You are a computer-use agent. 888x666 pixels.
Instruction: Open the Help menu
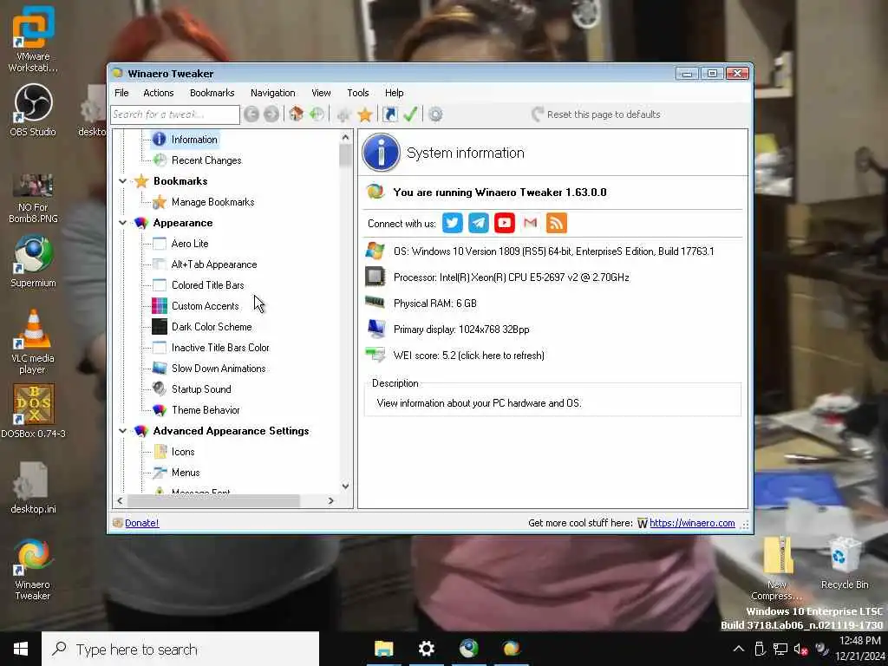395,93
